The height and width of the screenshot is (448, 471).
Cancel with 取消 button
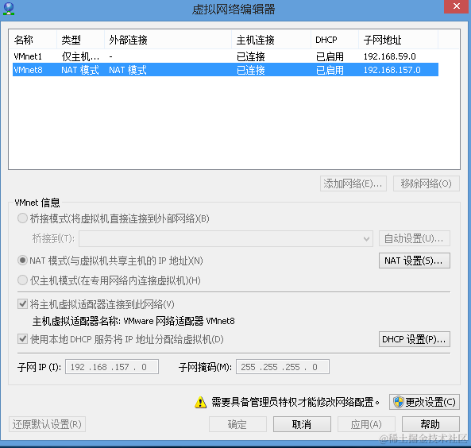(x=302, y=424)
